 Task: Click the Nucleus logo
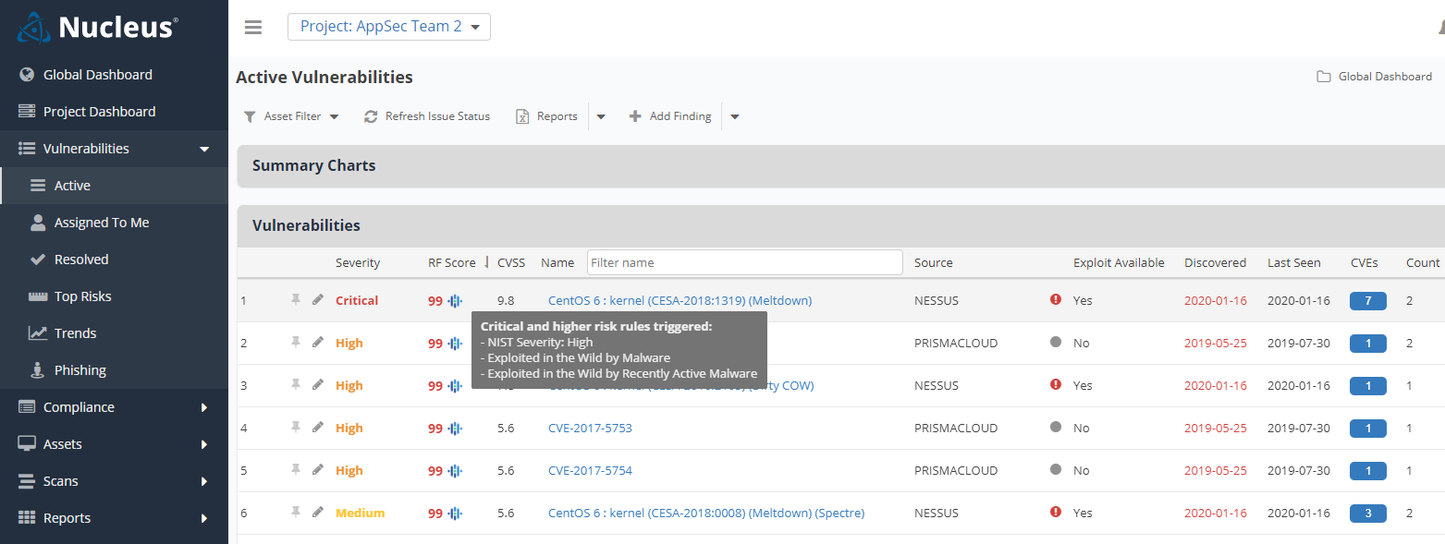[x=97, y=28]
